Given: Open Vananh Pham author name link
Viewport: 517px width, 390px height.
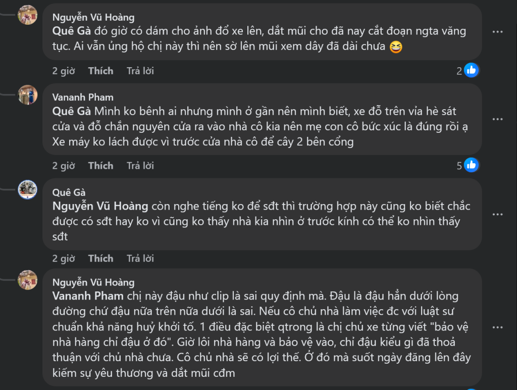Looking at the screenshot, I should click(x=83, y=97).
